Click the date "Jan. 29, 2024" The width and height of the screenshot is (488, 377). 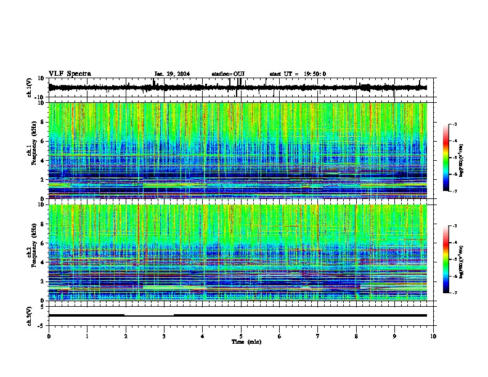click(x=172, y=74)
